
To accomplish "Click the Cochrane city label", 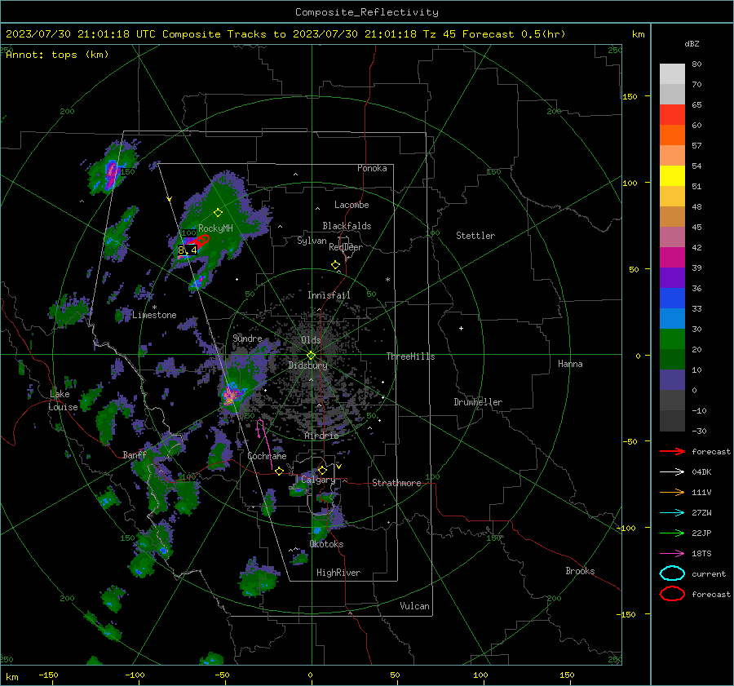I will [x=267, y=456].
